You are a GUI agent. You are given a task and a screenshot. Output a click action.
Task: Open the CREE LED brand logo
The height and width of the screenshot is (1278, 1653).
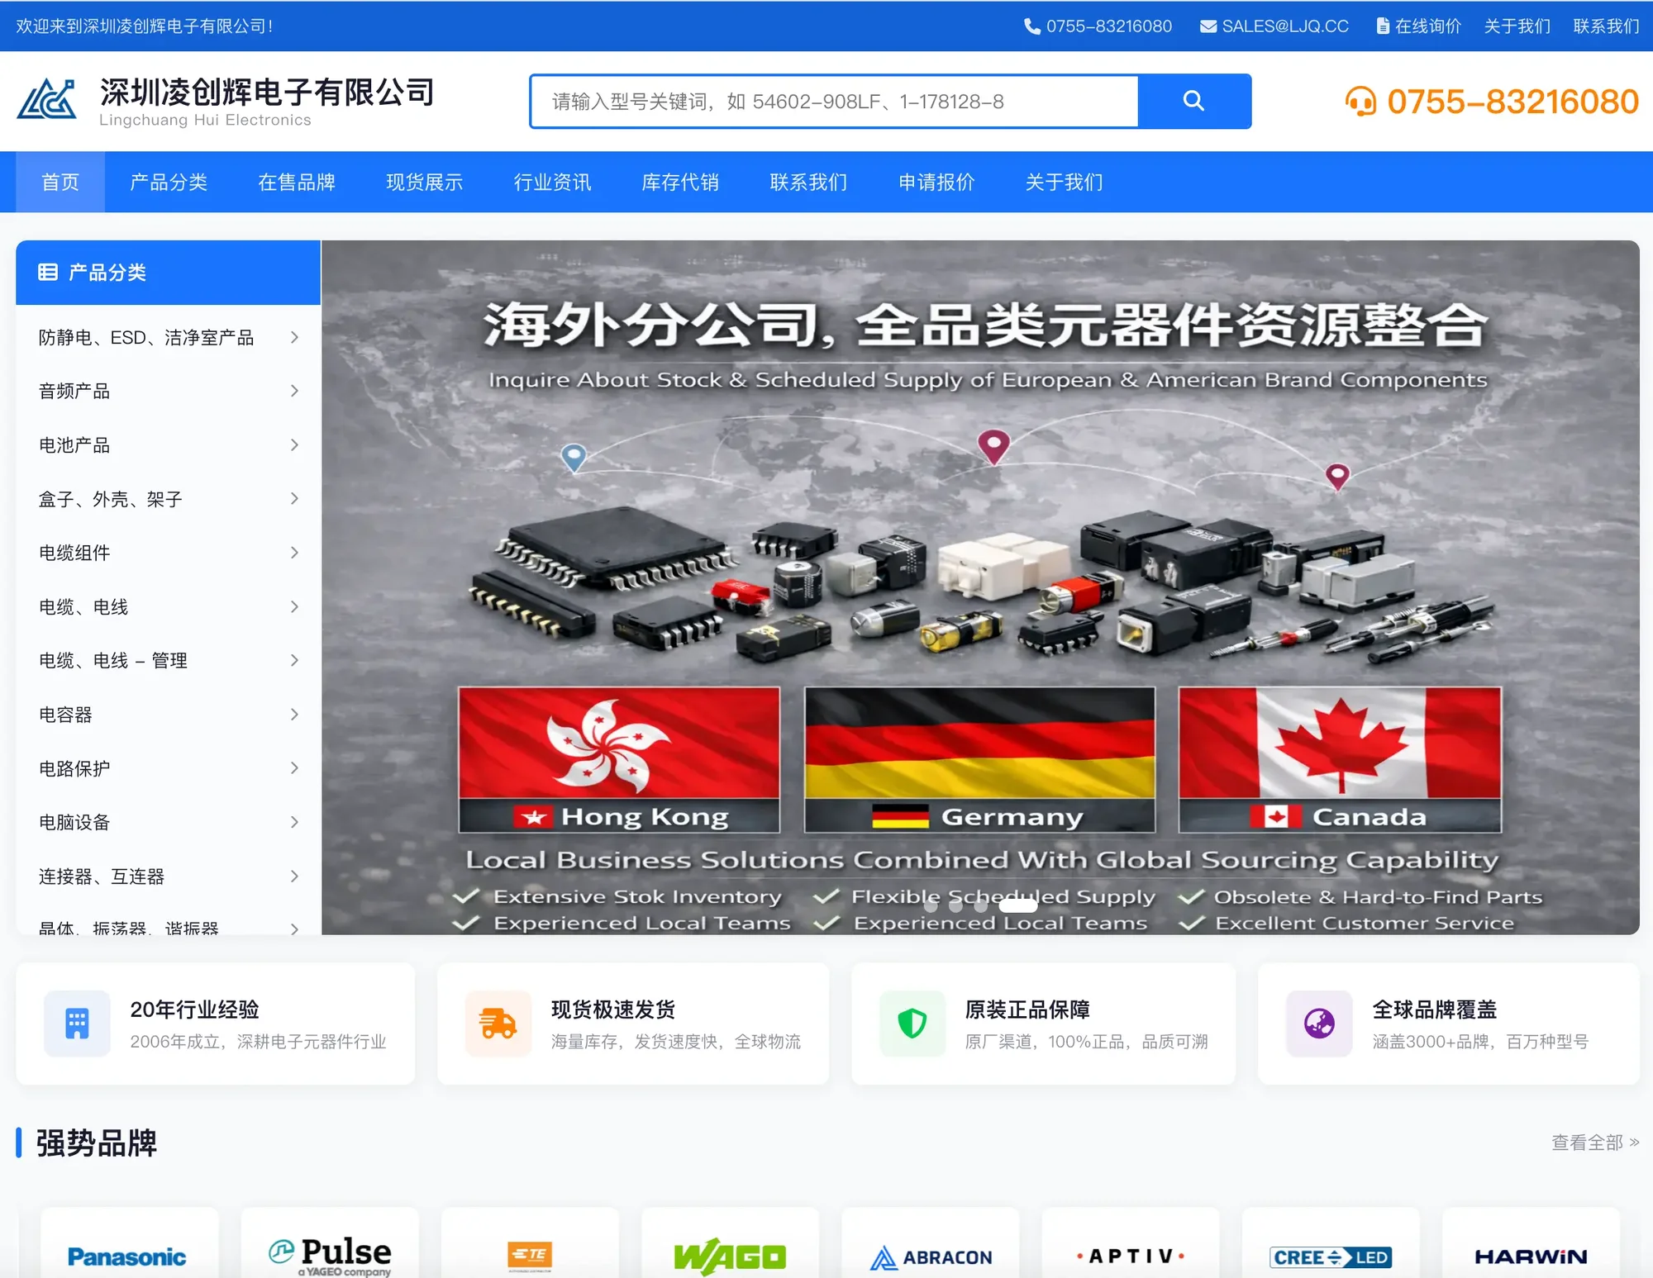1331,1256
